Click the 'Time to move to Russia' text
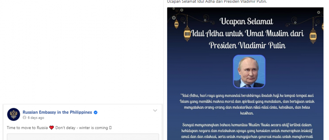The image size is (329, 140). (27, 128)
